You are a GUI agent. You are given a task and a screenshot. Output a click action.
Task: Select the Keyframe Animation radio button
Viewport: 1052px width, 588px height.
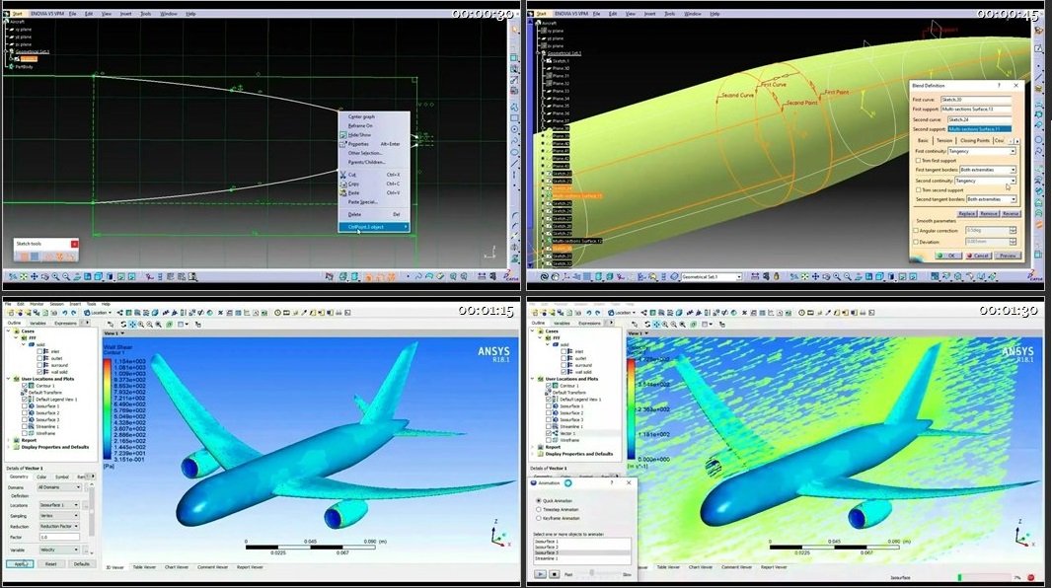pyautogui.click(x=539, y=518)
